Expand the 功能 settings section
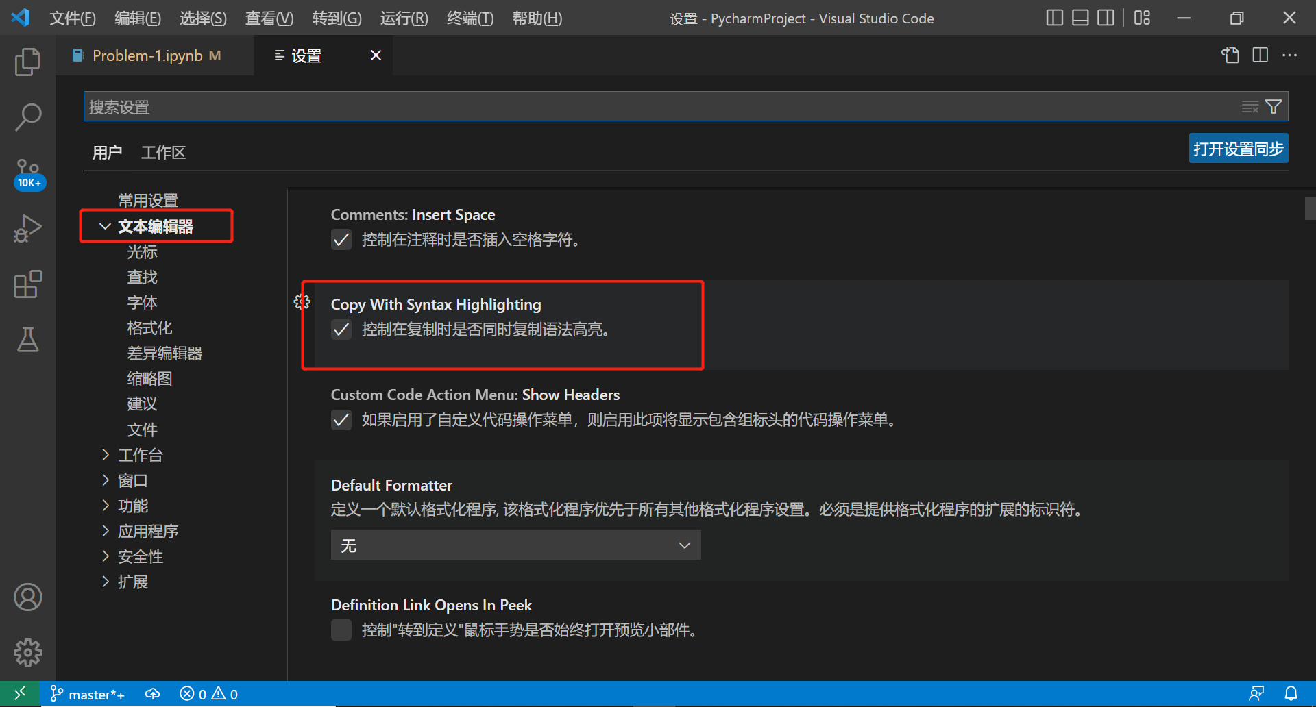 pyautogui.click(x=106, y=506)
